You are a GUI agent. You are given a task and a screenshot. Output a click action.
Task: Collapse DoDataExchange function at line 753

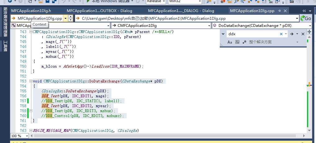31,81
